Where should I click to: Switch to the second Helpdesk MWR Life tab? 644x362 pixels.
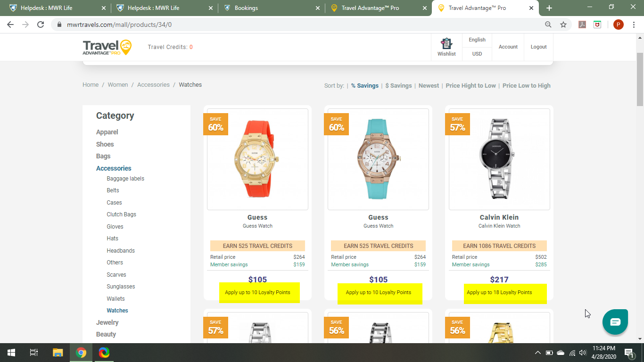coord(164,8)
